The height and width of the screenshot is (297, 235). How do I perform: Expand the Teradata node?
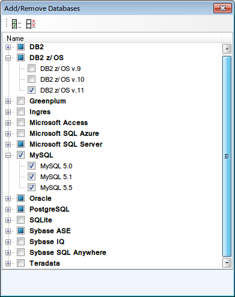click(x=8, y=264)
